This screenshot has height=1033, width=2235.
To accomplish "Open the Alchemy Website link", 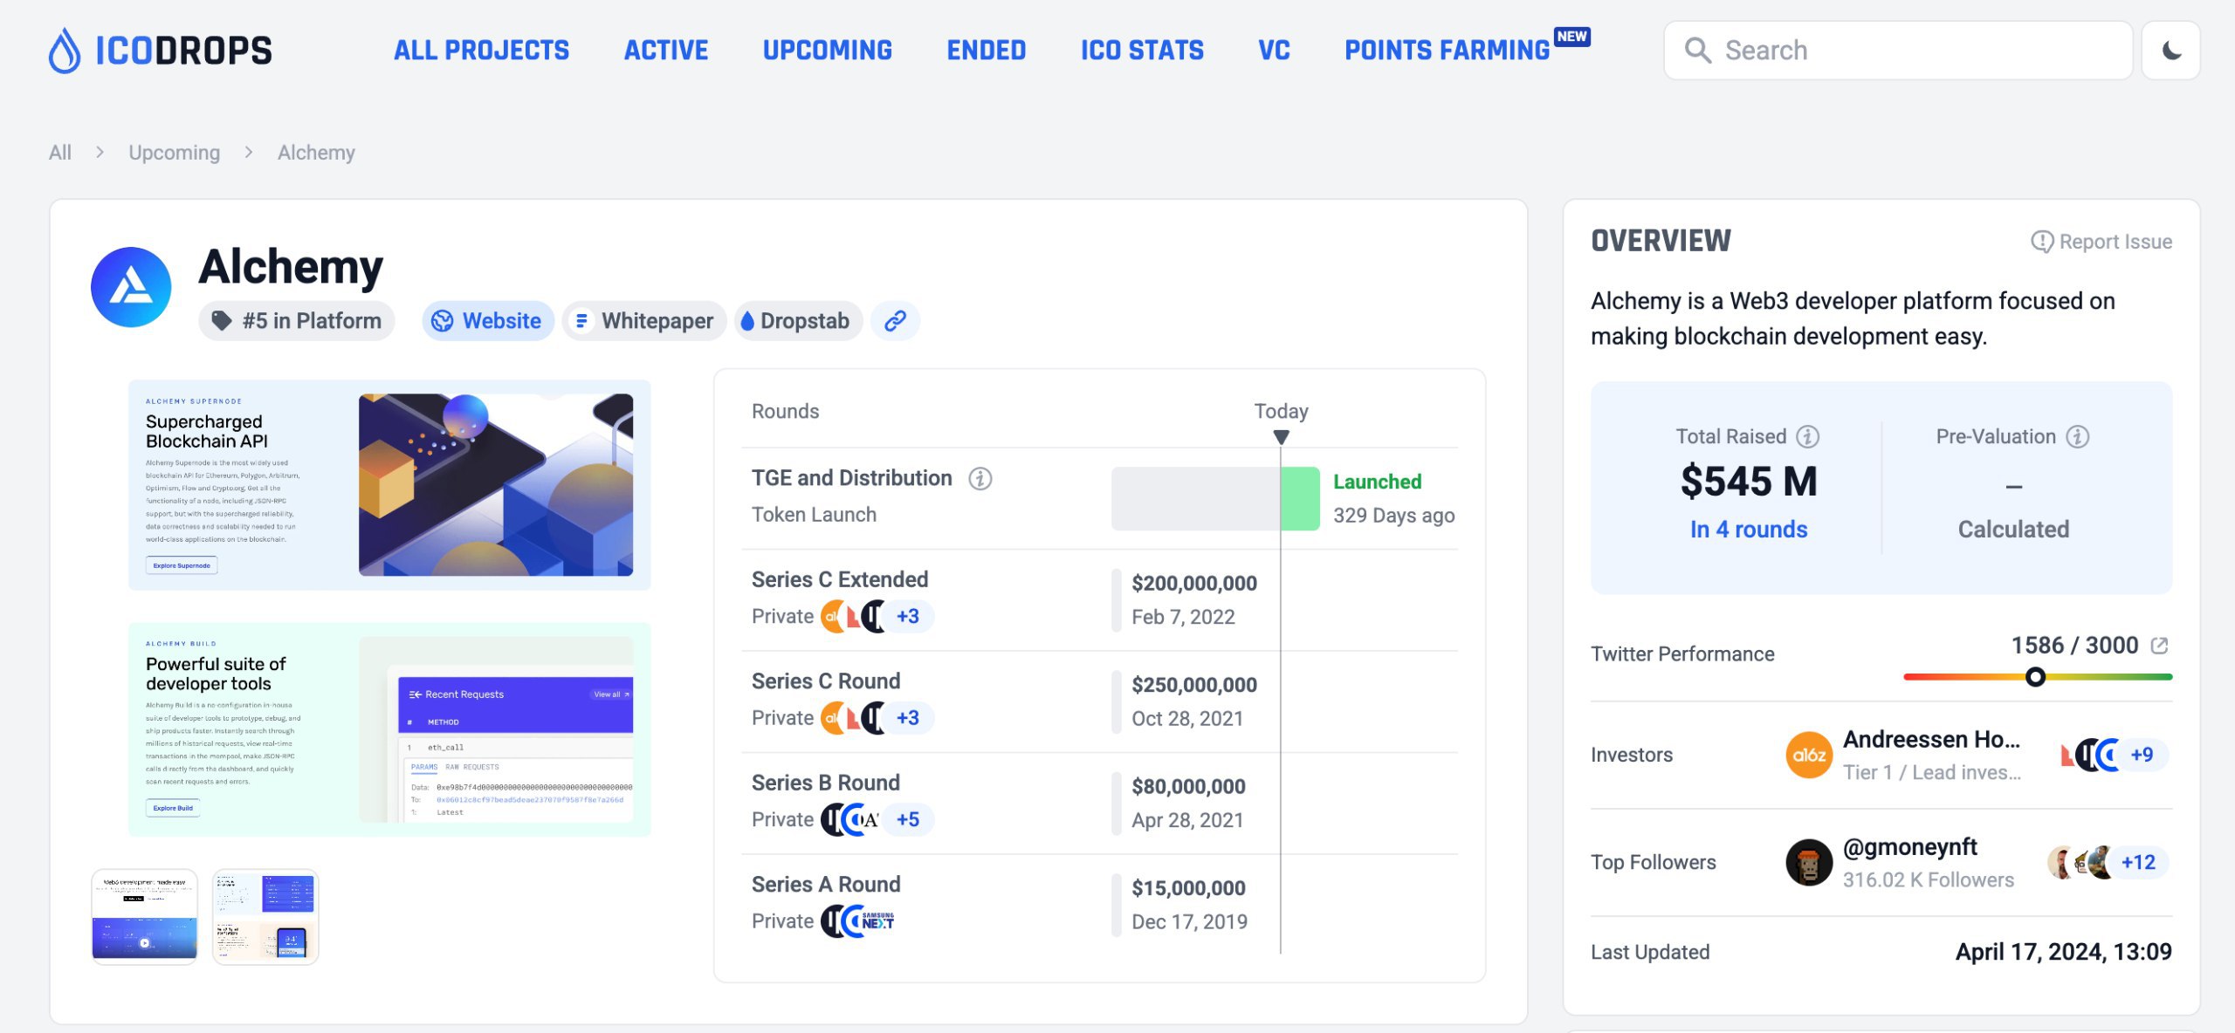I will pyautogui.click(x=488, y=321).
